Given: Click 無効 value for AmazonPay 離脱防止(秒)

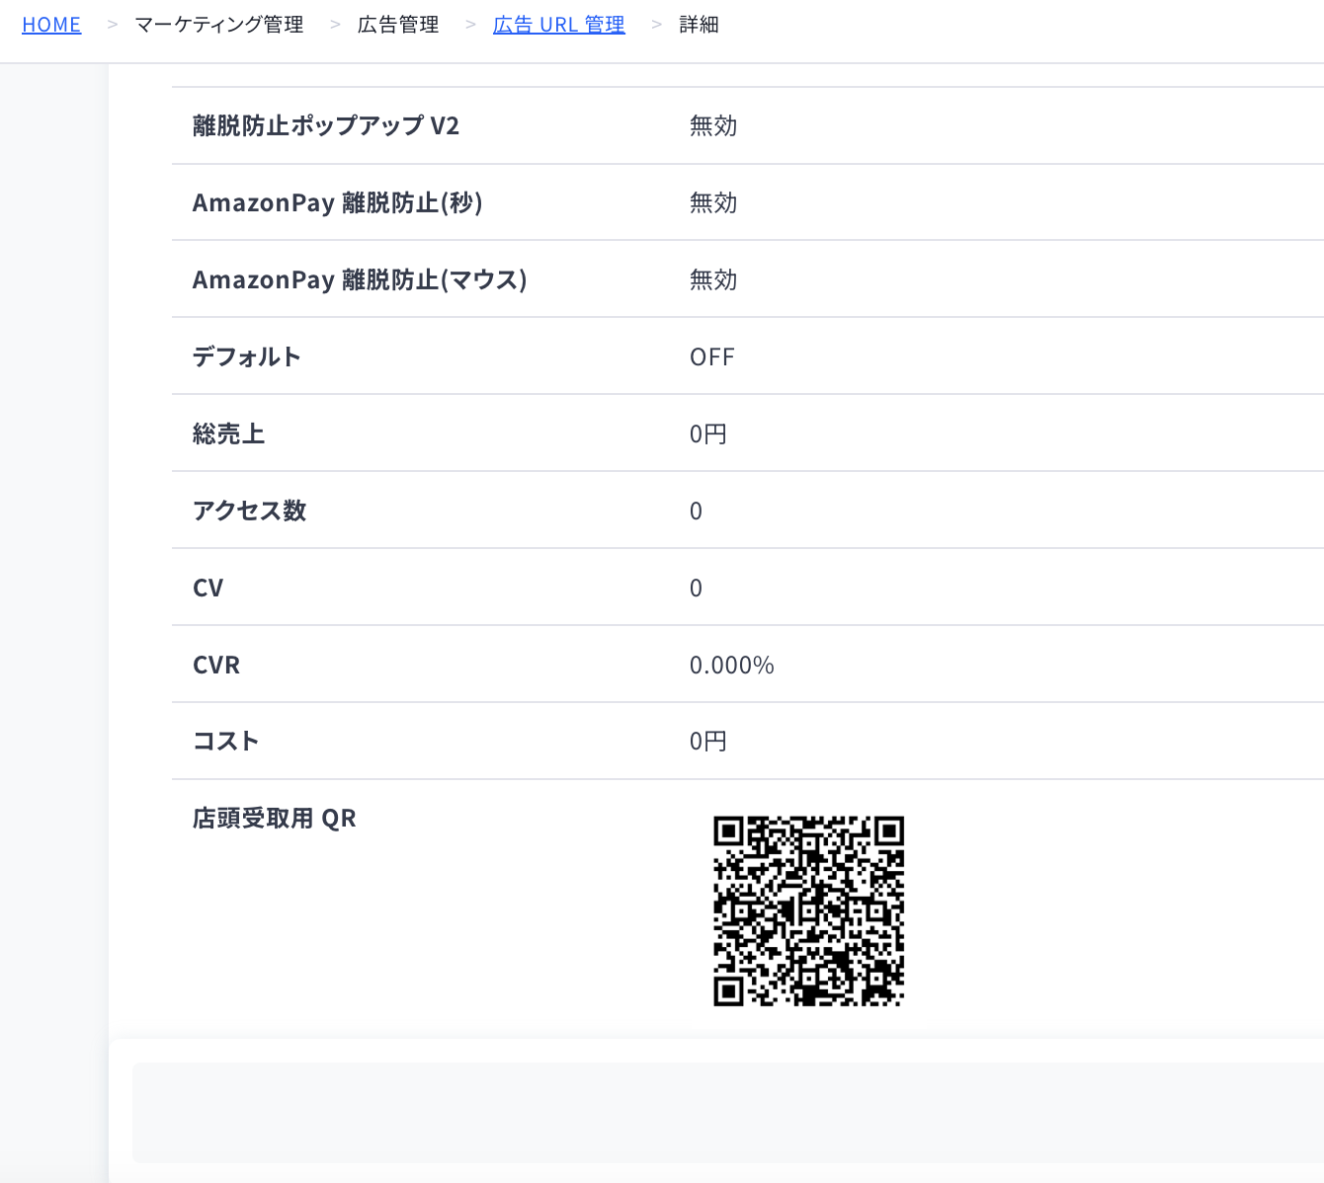Looking at the screenshot, I should pyautogui.click(x=713, y=202).
